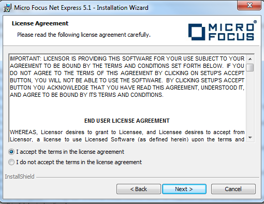
Task: Click the IMPORTANT paragraph in license text
Action: [x=127, y=77]
